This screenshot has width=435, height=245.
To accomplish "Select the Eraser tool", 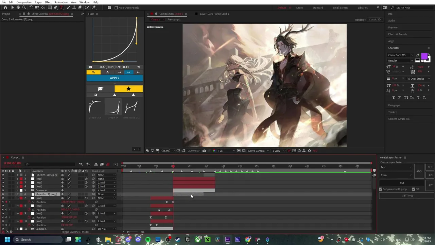I will point(80,7).
